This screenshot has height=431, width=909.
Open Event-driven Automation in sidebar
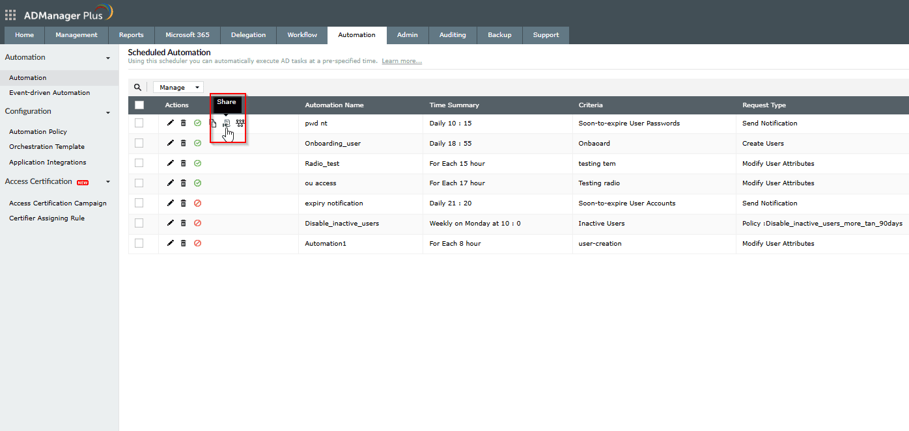click(49, 93)
